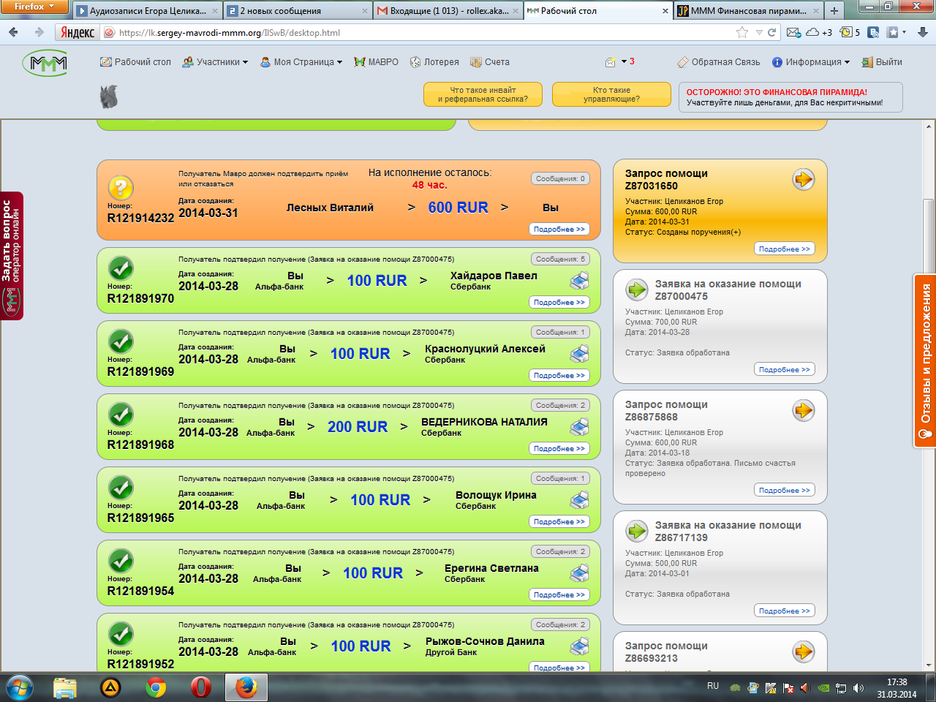Click orange arrow icon on request Z87031650
This screenshot has width=936, height=702.
pos(804,179)
